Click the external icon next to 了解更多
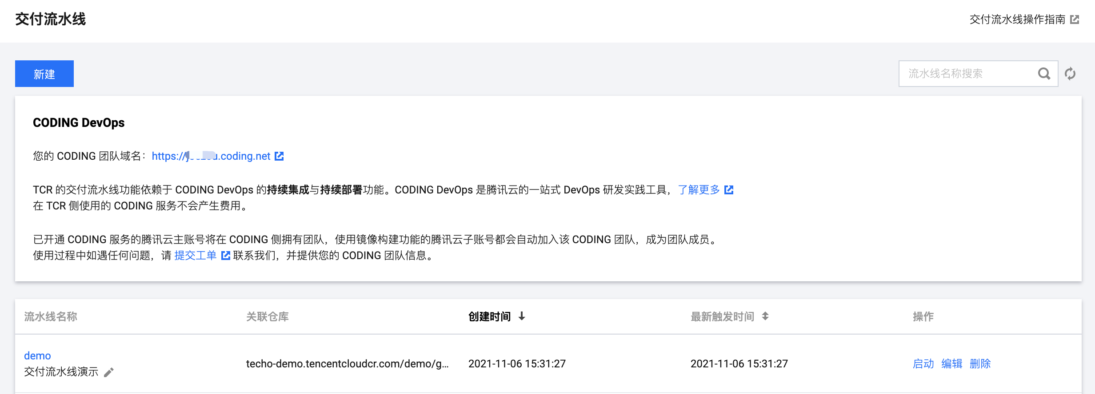 click(729, 190)
